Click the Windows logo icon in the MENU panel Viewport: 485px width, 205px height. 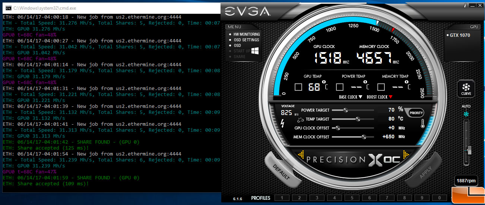point(255,51)
